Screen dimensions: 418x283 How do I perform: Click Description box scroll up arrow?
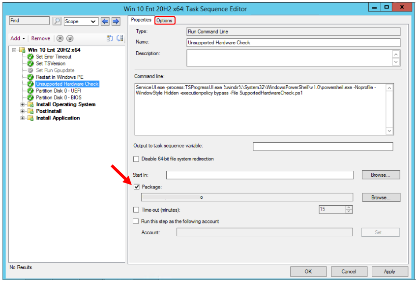[x=396, y=54]
